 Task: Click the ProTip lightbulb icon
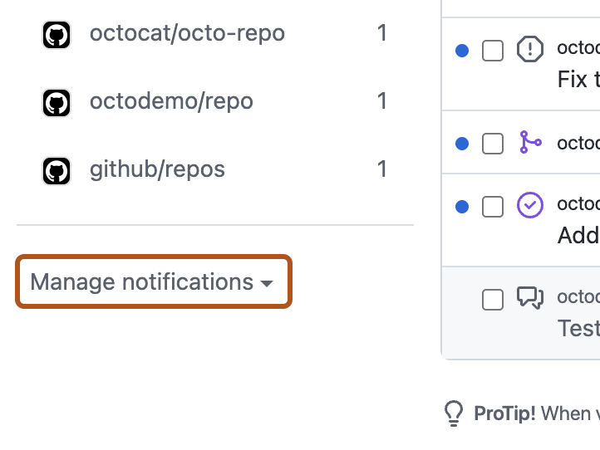454,413
